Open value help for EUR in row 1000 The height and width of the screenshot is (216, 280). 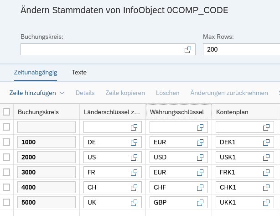[x=200, y=142]
